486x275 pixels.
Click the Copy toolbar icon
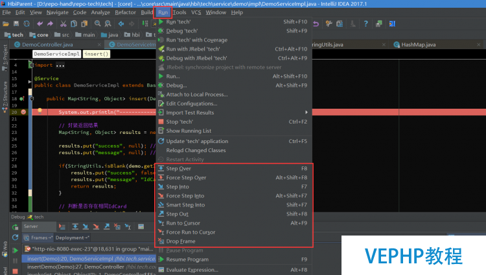(x=74, y=24)
